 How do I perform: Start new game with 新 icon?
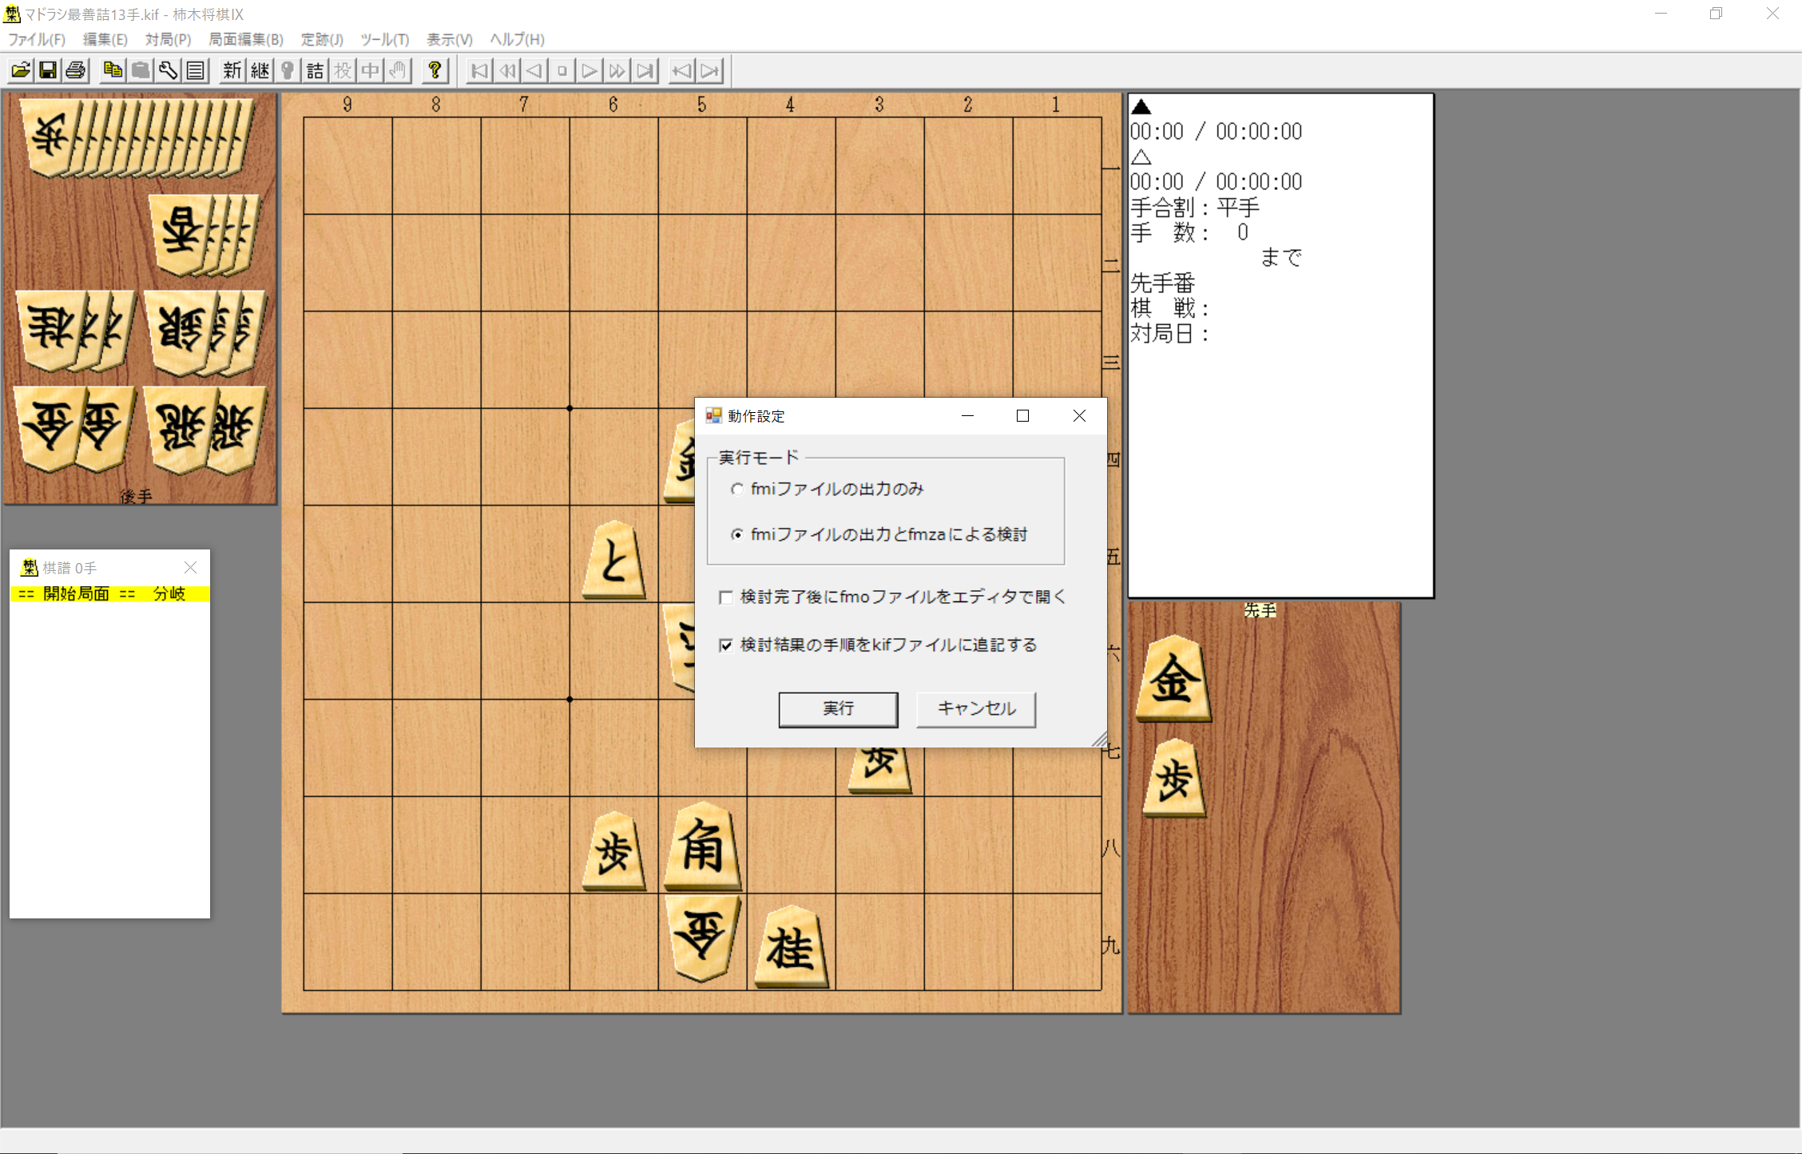(232, 71)
